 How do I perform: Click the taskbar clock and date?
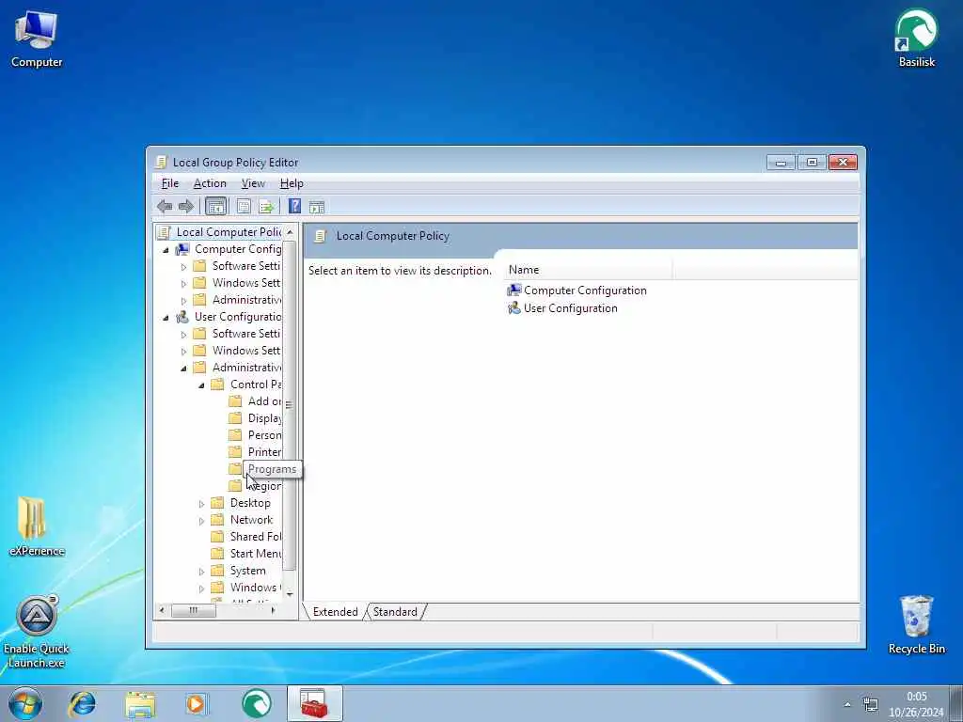coord(916,704)
